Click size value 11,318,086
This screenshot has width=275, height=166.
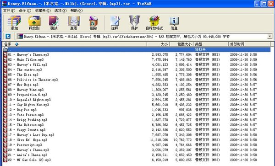tap(159, 140)
